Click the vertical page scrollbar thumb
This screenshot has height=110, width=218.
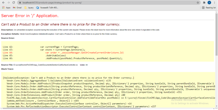[x=217, y=35]
